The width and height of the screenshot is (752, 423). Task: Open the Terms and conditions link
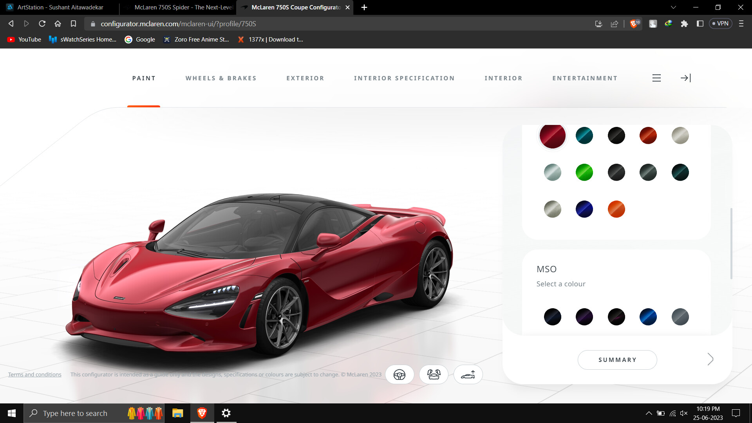pyautogui.click(x=34, y=374)
